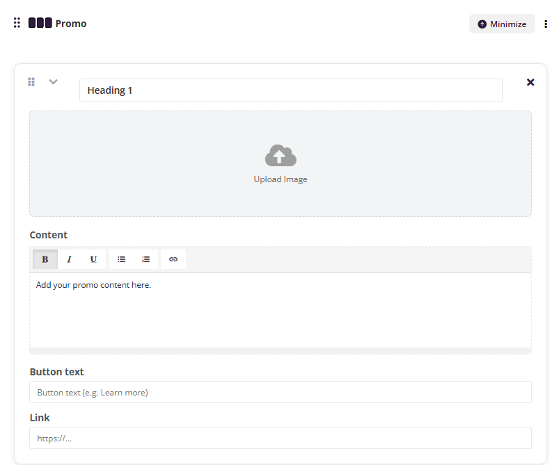This screenshot has height=465, width=559.
Task: Edit the Heading 1 title field
Action: coord(290,90)
